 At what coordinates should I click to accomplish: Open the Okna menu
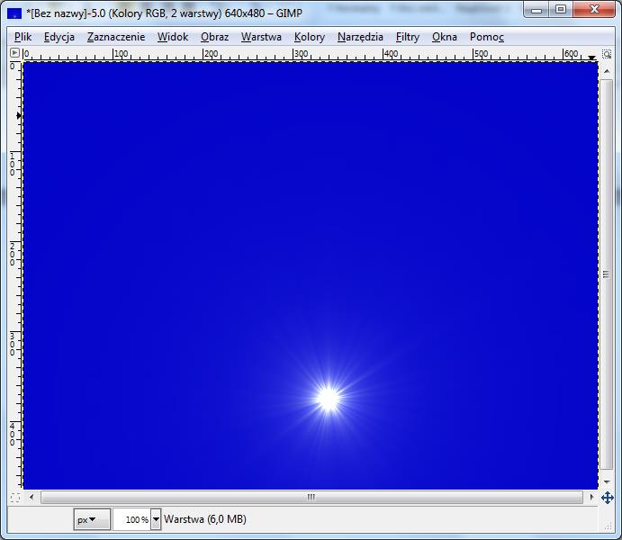445,37
